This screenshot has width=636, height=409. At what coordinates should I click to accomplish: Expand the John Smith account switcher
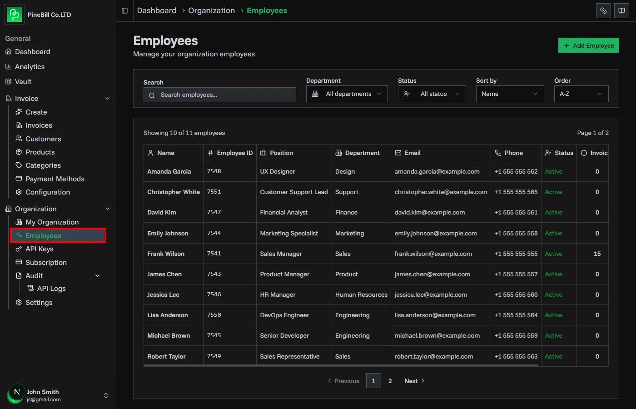(x=106, y=395)
